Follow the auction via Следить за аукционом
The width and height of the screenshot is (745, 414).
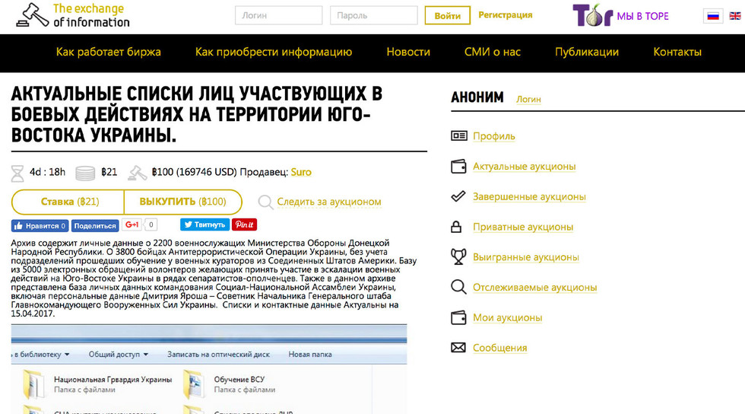coord(328,202)
